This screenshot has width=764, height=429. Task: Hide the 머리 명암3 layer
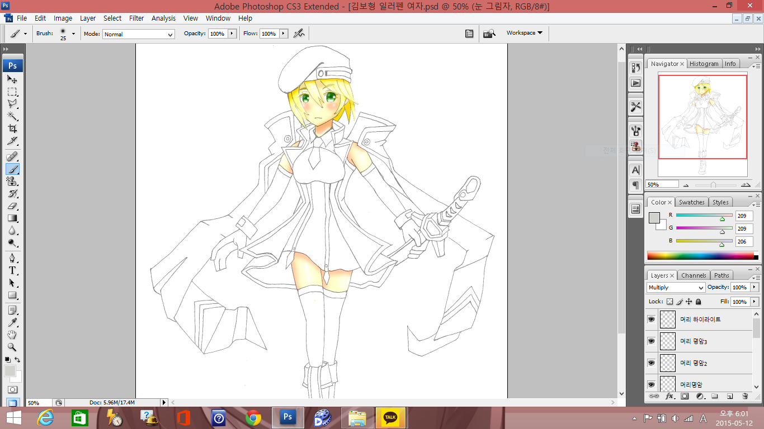[651, 341]
